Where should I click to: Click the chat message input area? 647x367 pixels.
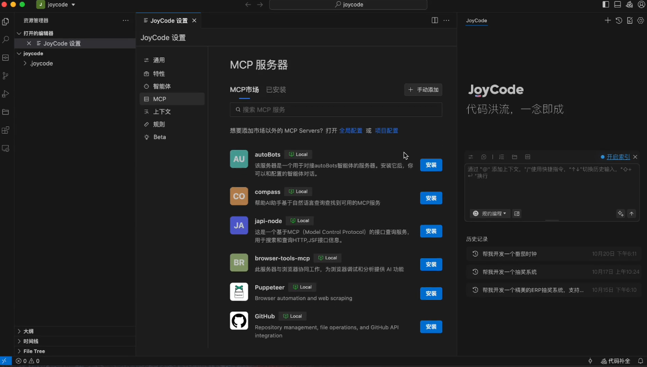point(552,186)
